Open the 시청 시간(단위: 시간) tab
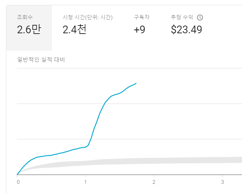The width and height of the screenshot is (242, 194). click(x=88, y=28)
